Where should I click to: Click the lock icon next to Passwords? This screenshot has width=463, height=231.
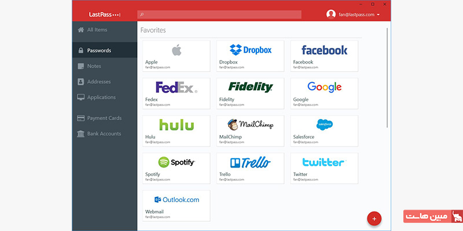click(x=80, y=50)
